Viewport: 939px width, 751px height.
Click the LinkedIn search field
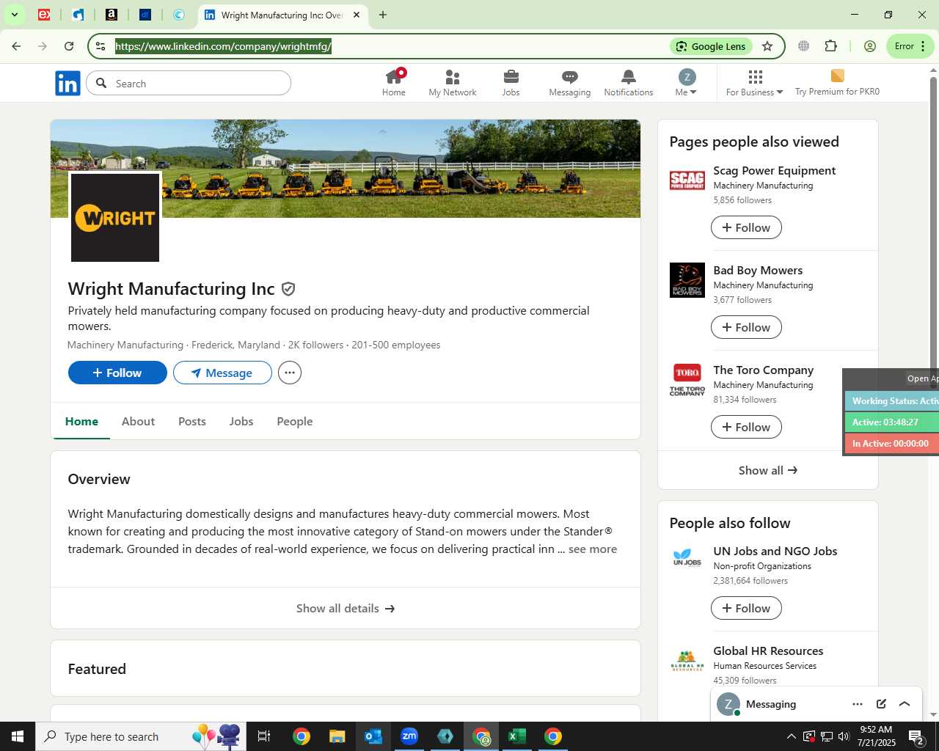[x=189, y=84]
